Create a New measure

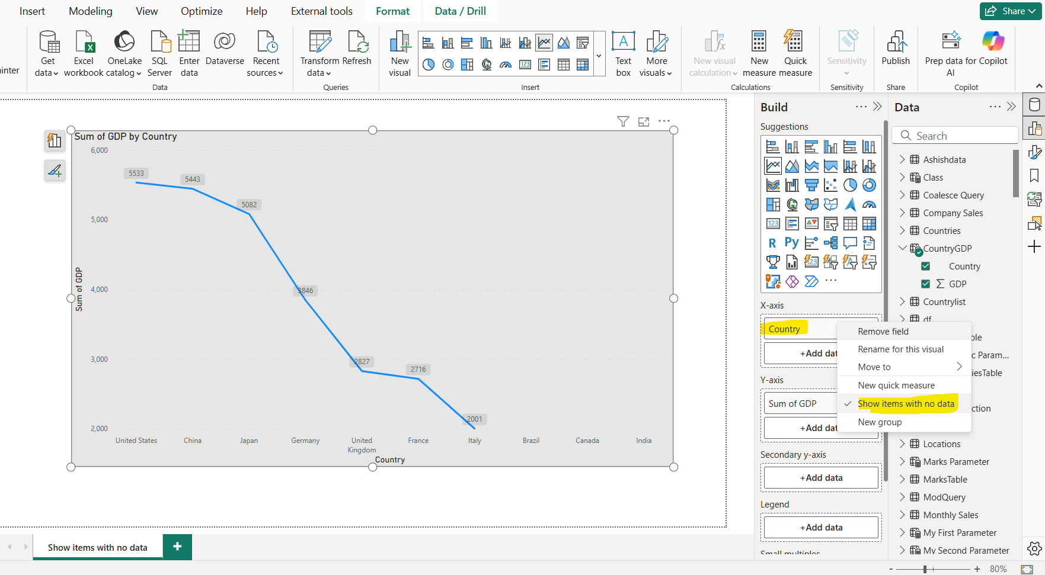click(759, 53)
